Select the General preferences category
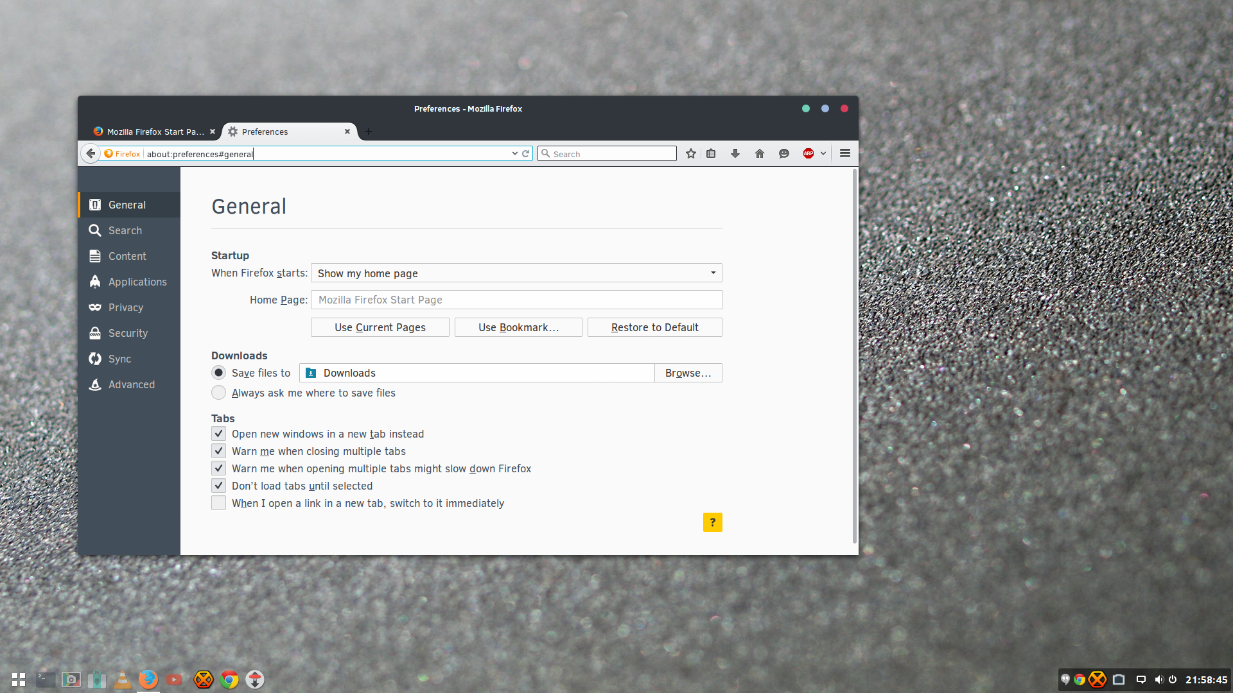 tap(129, 205)
